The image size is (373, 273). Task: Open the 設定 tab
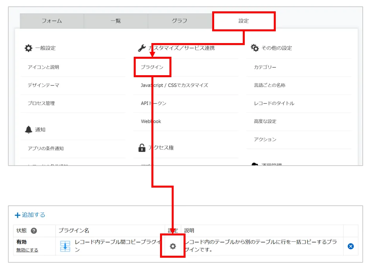[244, 21]
